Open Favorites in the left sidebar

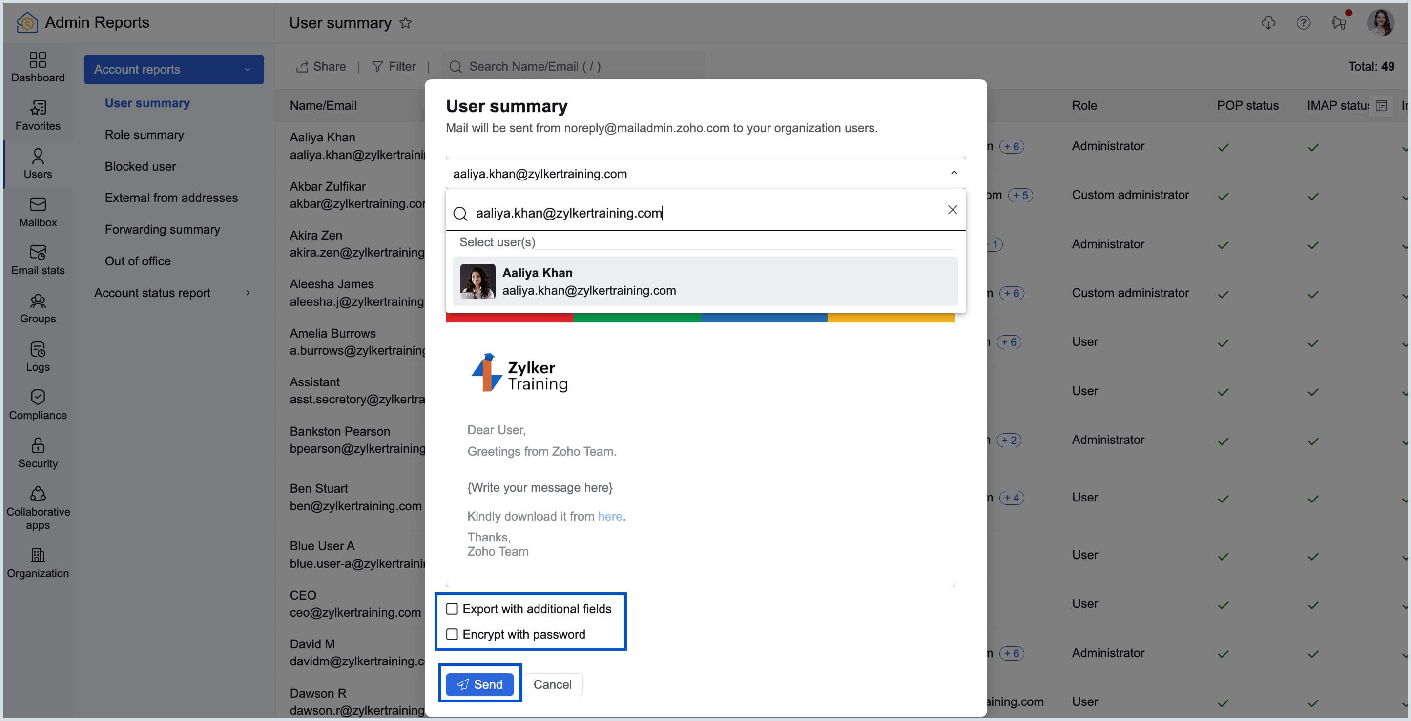(38, 115)
